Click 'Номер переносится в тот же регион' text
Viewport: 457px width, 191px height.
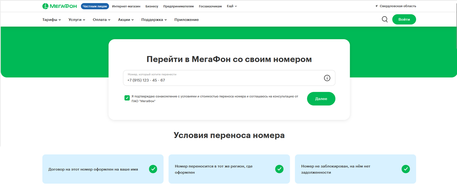tap(214, 169)
